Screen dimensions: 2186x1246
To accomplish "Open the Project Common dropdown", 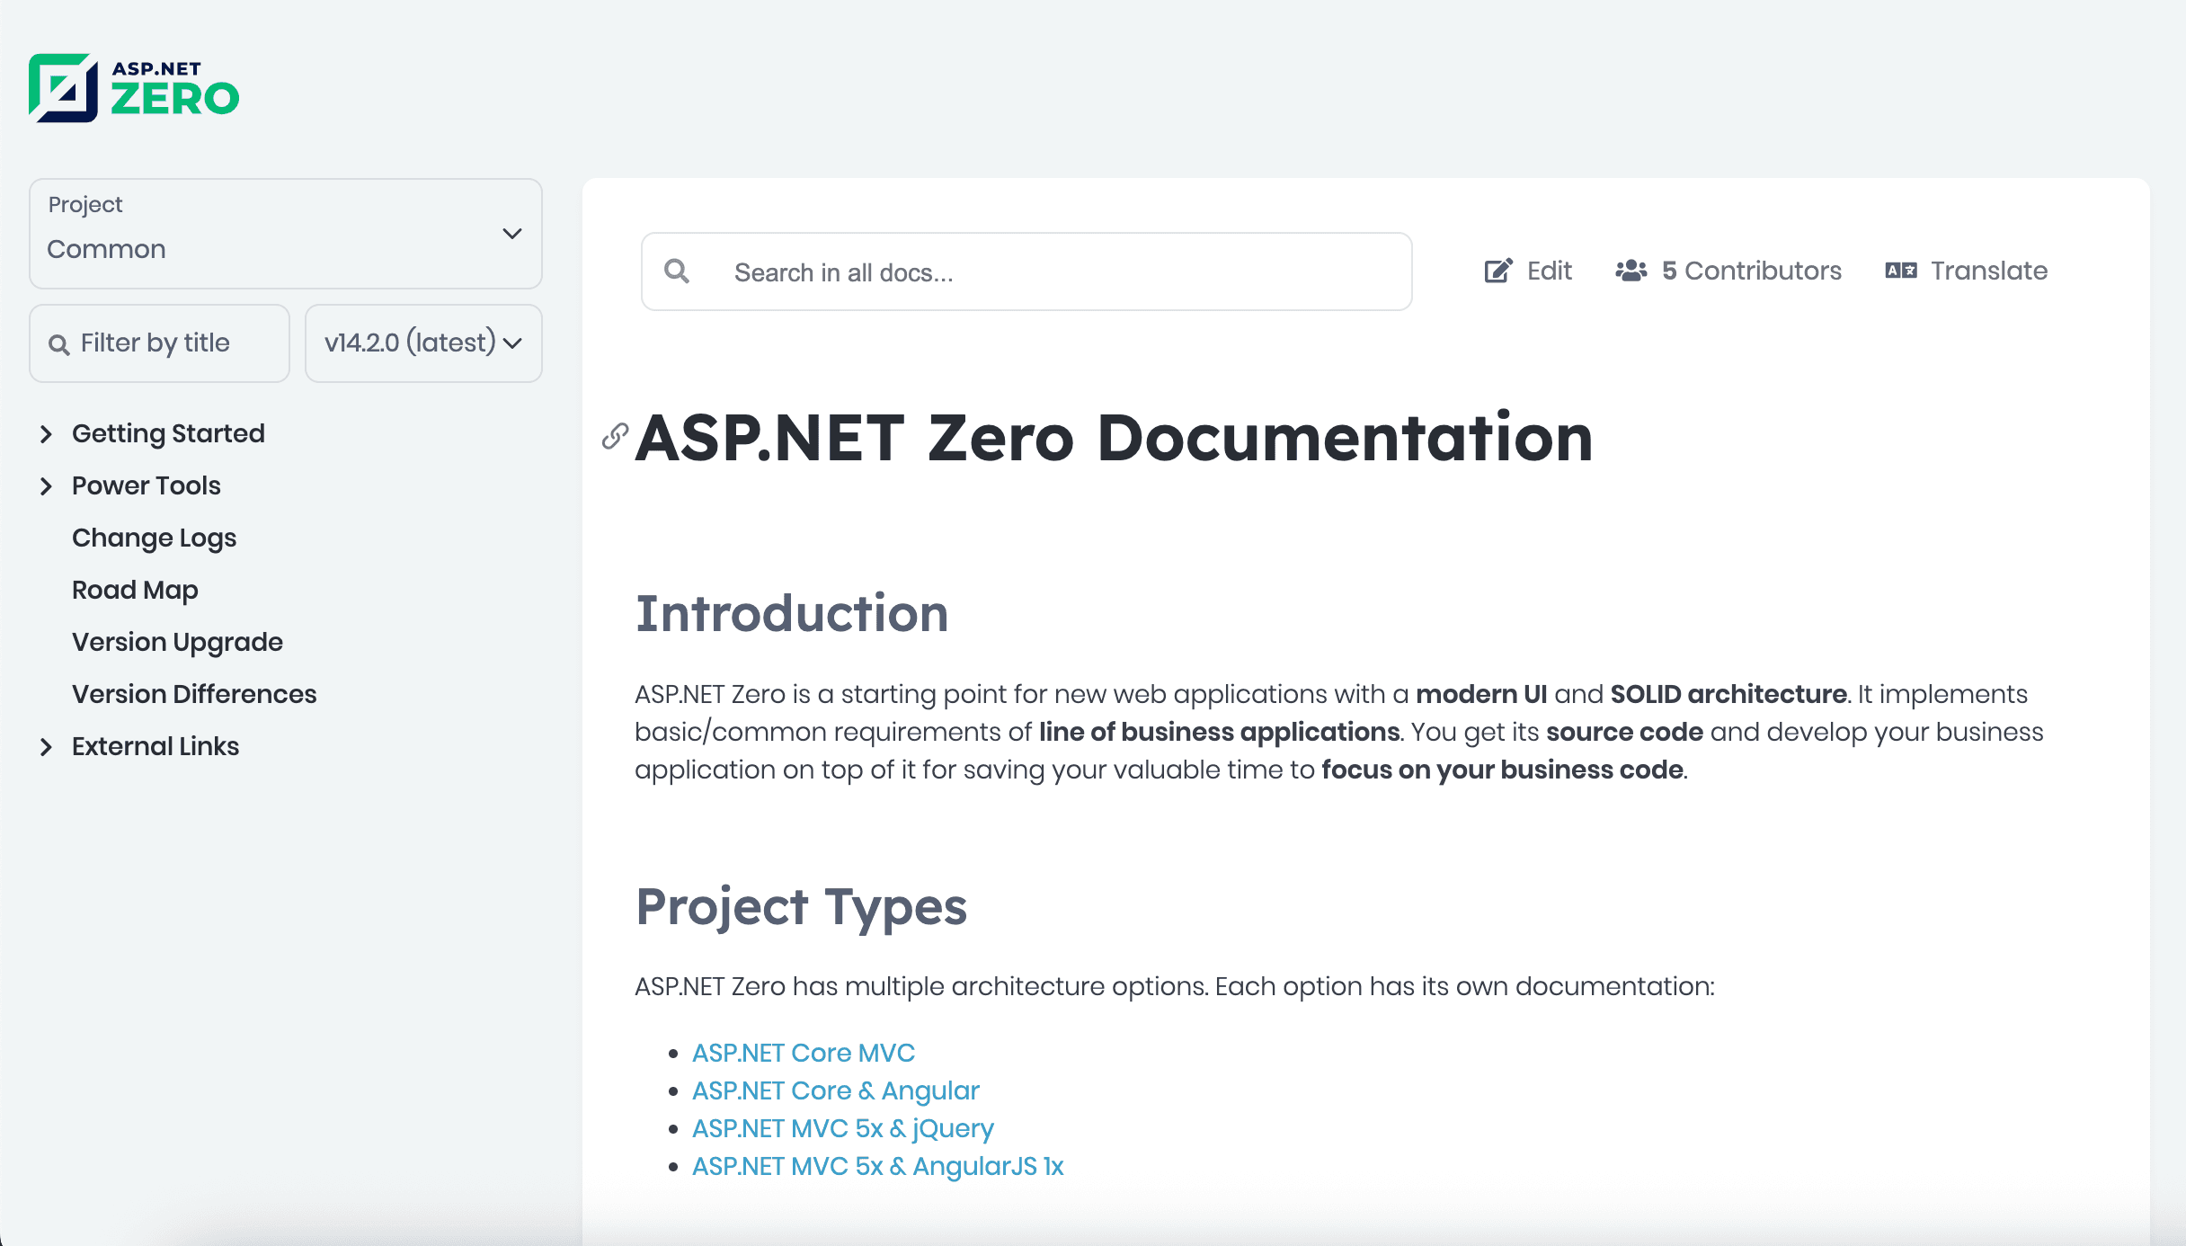I will coord(285,234).
